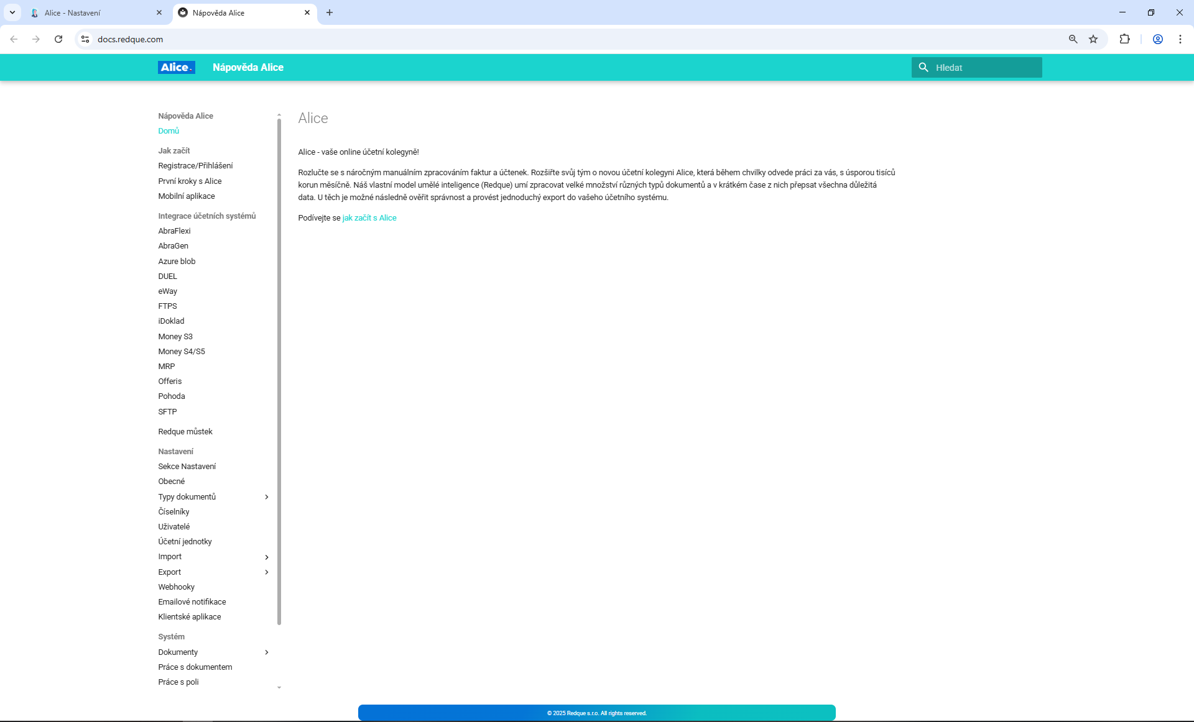Click the address bar URL docs.redque.com
Viewport: 1194px width, 722px height.
130,39
